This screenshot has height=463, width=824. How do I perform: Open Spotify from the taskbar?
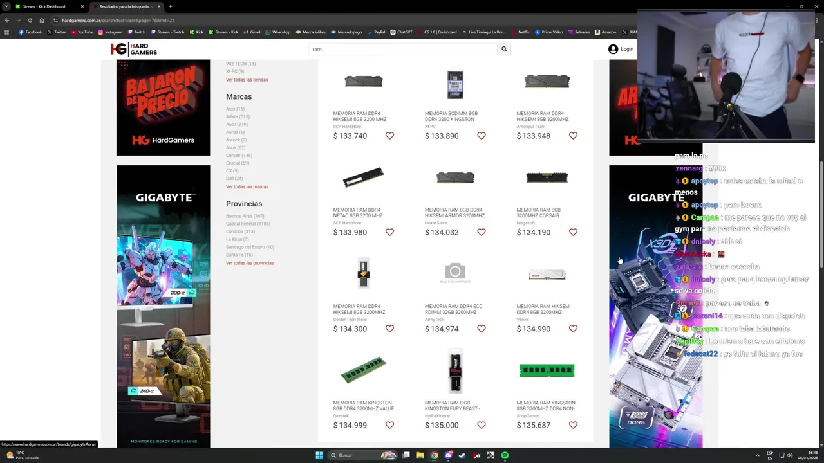point(505,455)
